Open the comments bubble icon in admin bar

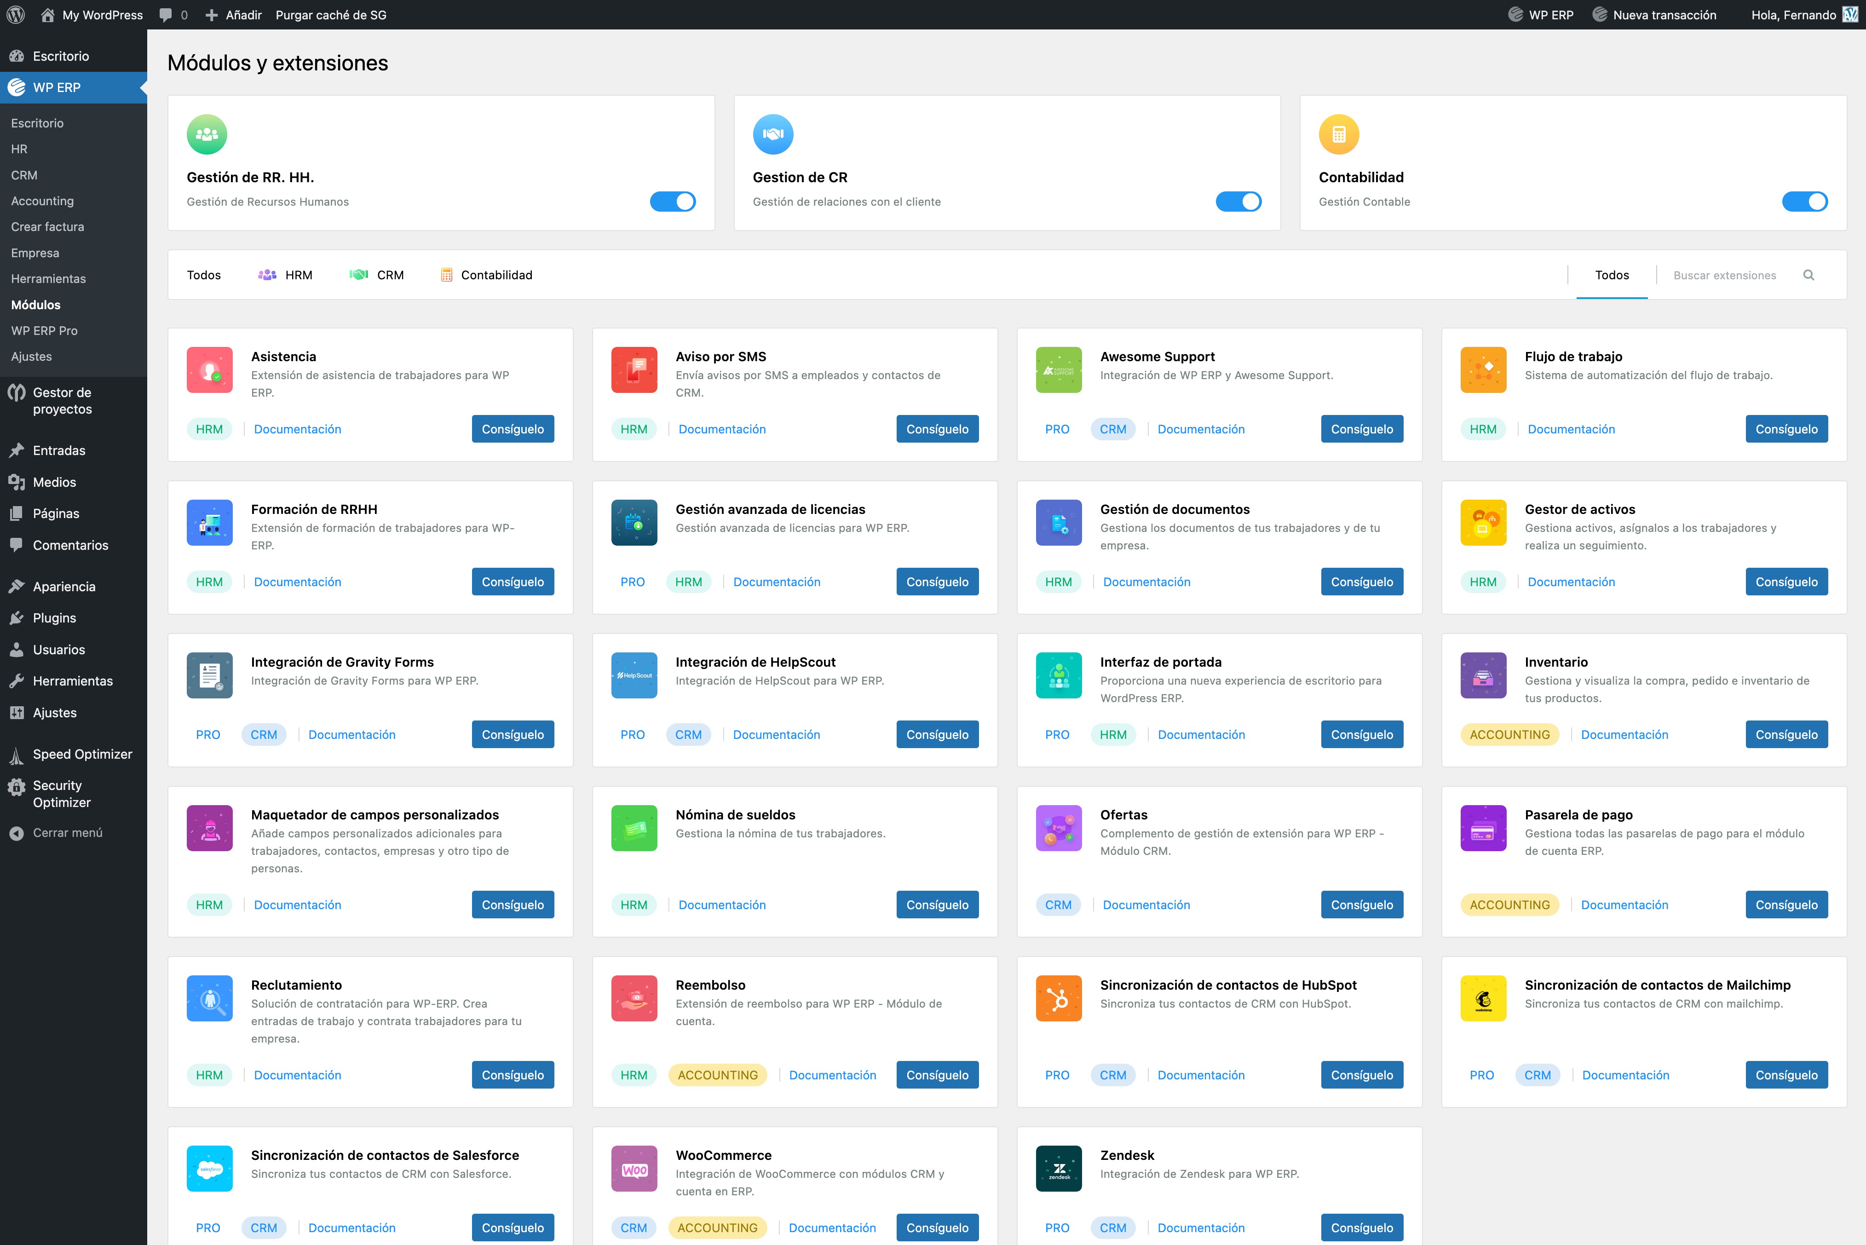pyautogui.click(x=166, y=14)
